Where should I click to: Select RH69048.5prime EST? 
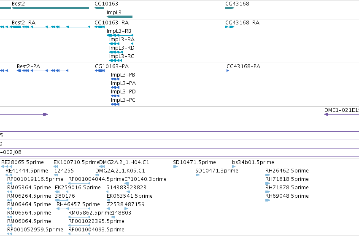pos(267,200)
